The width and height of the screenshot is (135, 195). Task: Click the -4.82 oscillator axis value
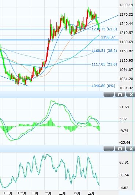tap(124, 188)
